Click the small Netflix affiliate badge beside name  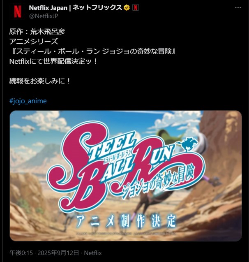coord(135,7)
